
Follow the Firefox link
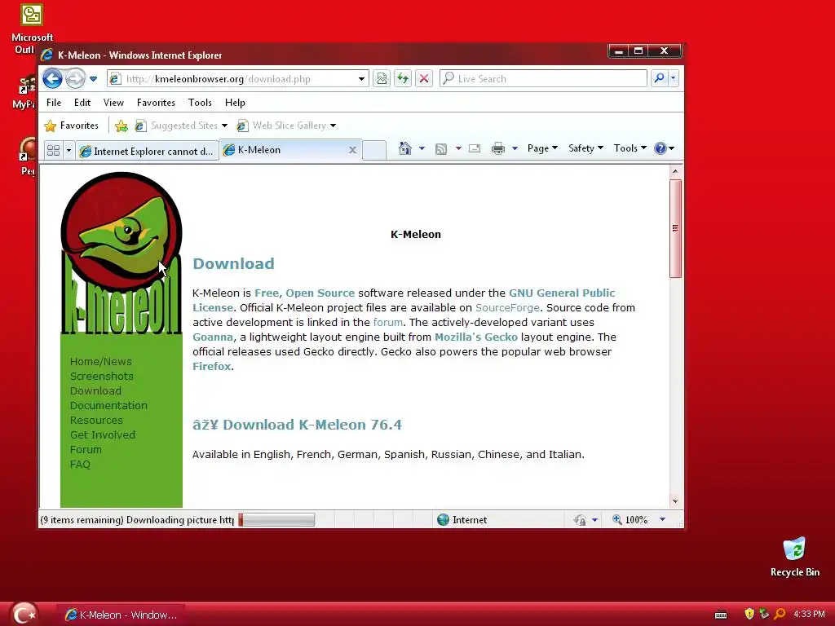point(211,366)
